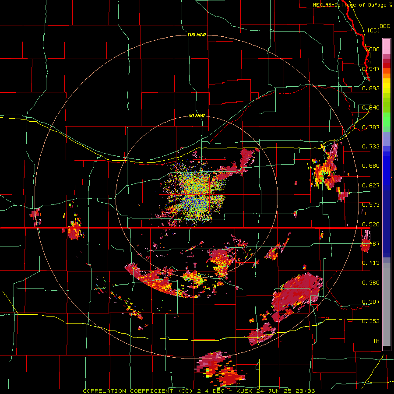The image size is (394, 394).
Task: Click the TH threshold label on the scale
Action: point(376,341)
